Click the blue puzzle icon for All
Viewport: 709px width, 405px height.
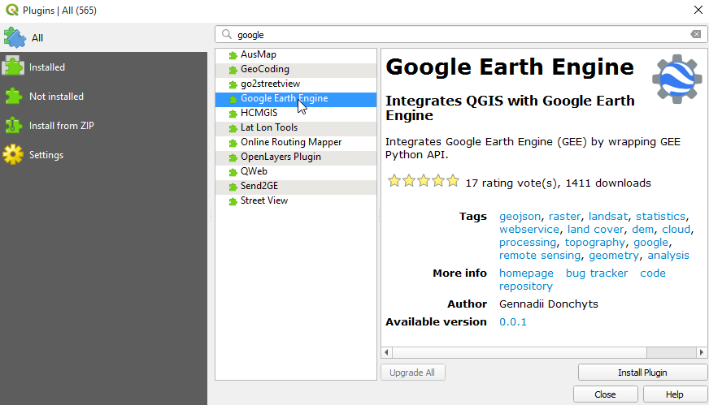click(15, 38)
